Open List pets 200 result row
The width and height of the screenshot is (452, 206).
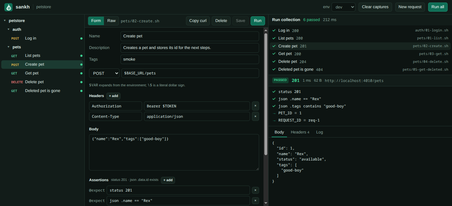click(x=360, y=38)
